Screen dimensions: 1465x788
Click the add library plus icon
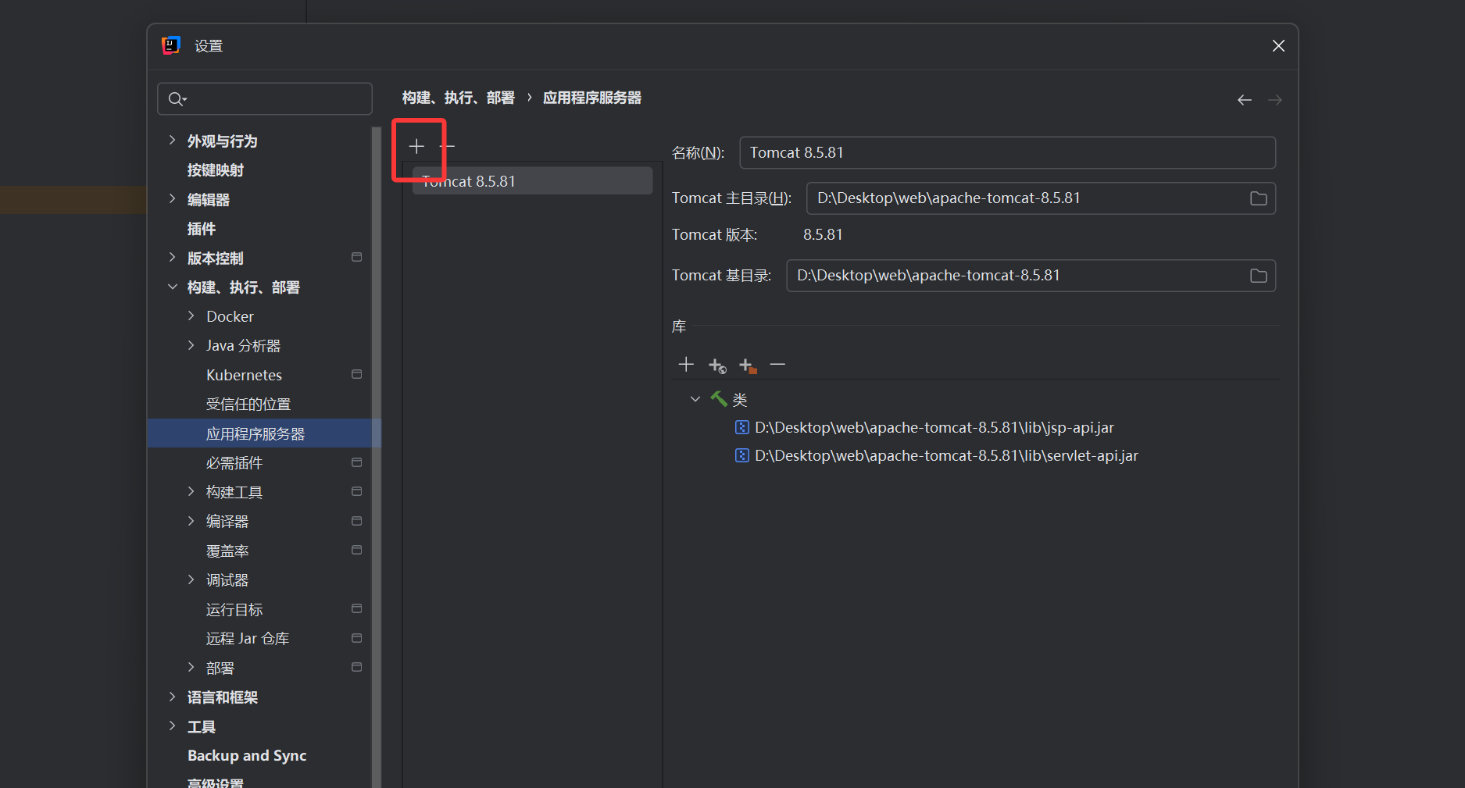click(686, 365)
